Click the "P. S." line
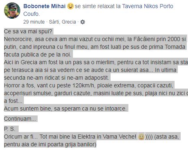 coord(10,129)
